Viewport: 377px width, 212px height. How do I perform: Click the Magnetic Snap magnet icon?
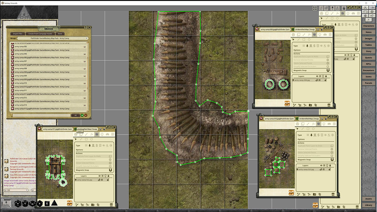point(110,170)
